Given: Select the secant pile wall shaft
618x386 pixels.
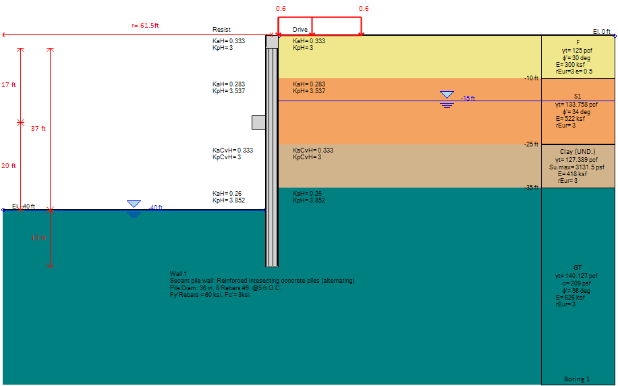Looking at the screenshot, I should click(272, 157).
